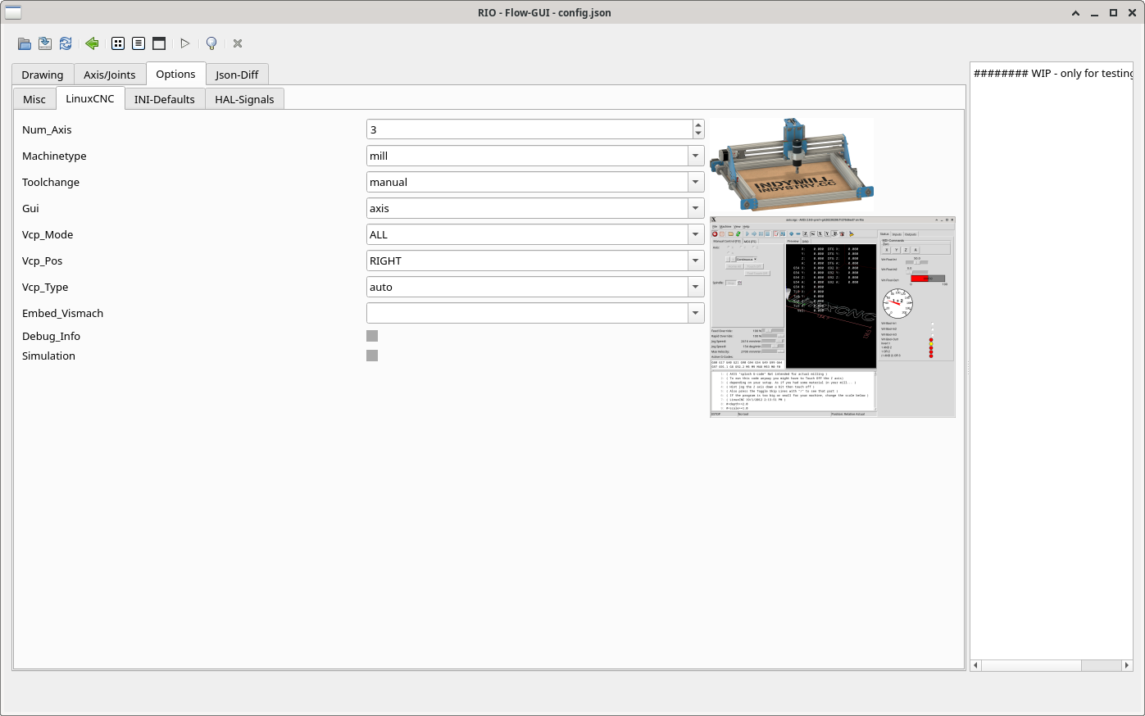Open the HAL-Signals sub-tab
This screenshot has width=1145, height=716.
(244, 99)
